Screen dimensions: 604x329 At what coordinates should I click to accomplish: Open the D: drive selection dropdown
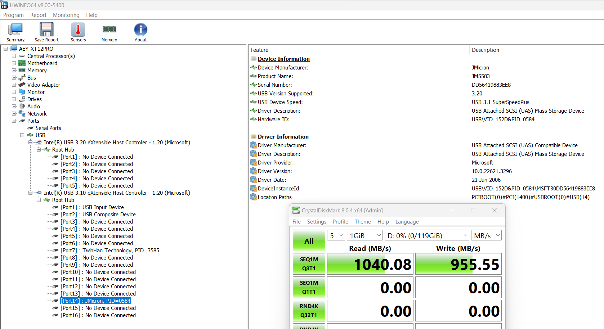427,236
